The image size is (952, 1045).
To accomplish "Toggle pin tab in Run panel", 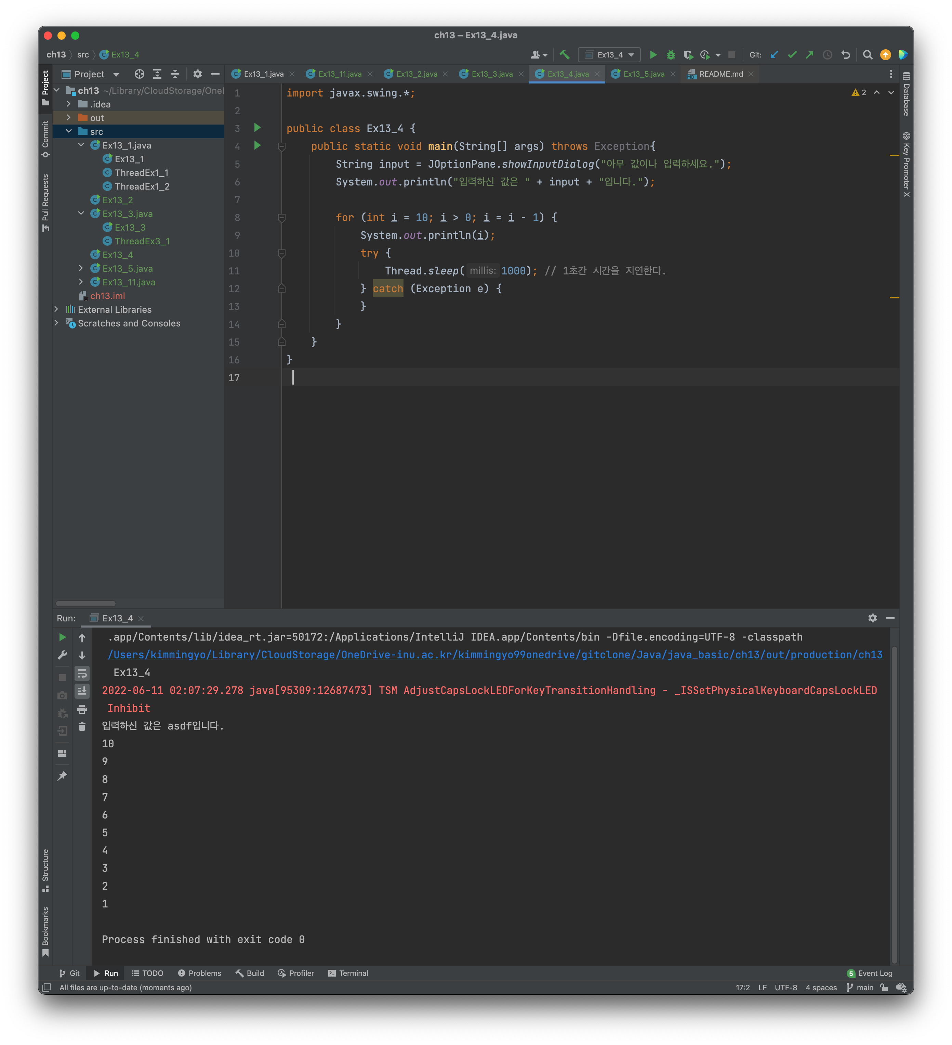I will coord(62,775).
